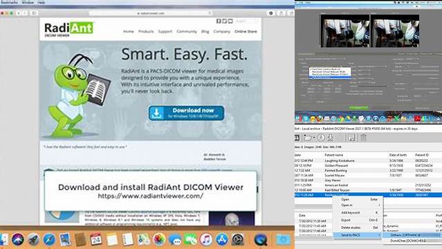Select the Orthanc PACS destination
Viewport: 442px width, 249px height.
[412, 235]
